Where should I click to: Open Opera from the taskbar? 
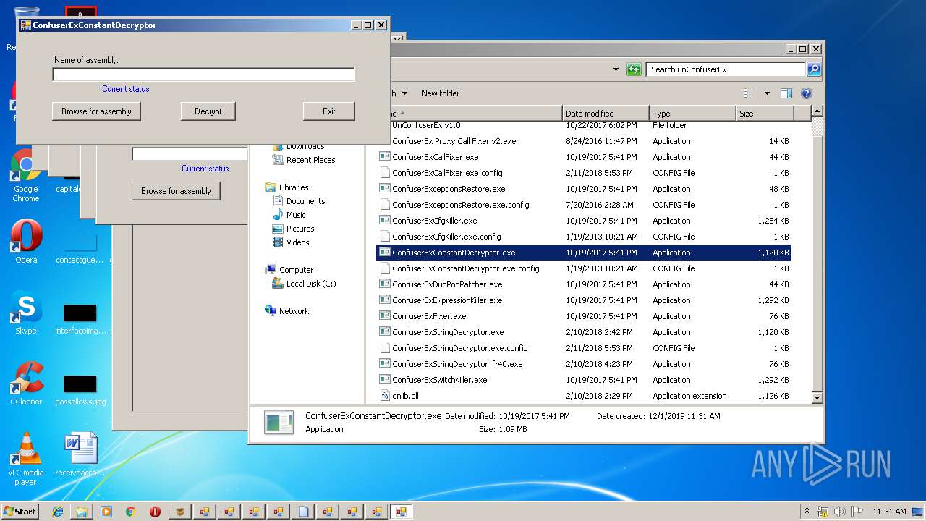pos(155,512)
